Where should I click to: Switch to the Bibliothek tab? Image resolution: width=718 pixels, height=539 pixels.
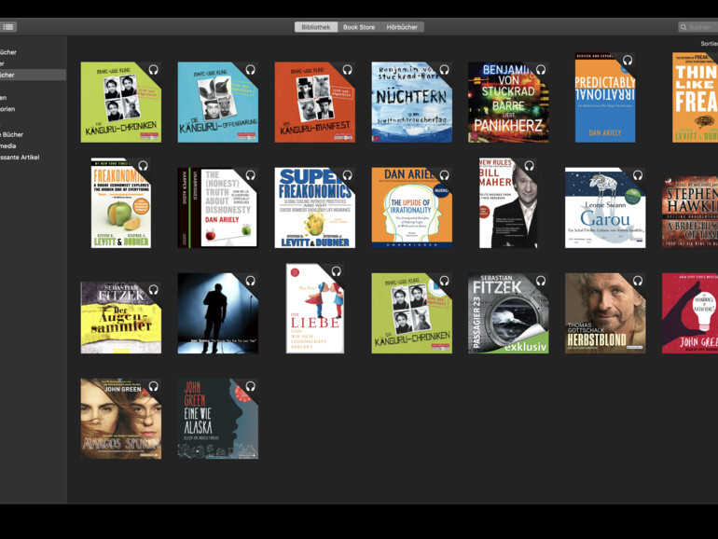point(316,27)
